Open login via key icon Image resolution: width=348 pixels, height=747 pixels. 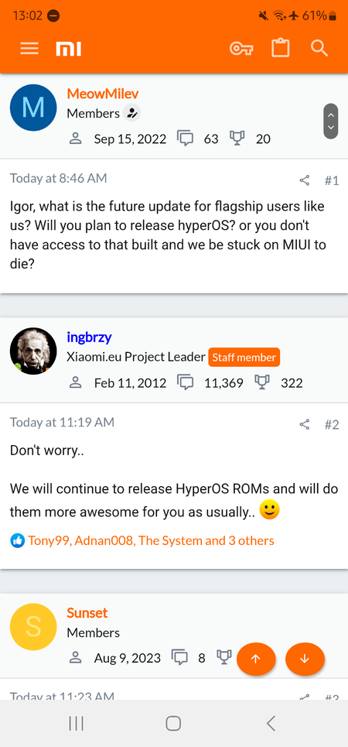tap(241, 49)
